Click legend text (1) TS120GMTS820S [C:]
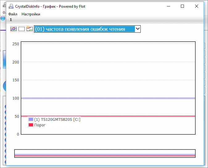Image resolution: width=208 pixels, height=168 pixels. (57, 120)
